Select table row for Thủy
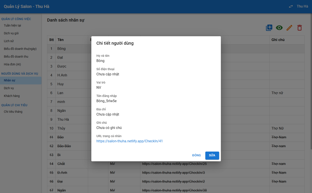 tap(176, 128)
